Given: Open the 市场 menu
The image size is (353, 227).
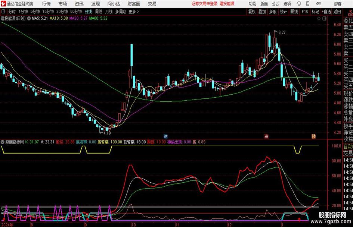Looking at the screenshot, I should pyautogui.click(x=63, y=4).
